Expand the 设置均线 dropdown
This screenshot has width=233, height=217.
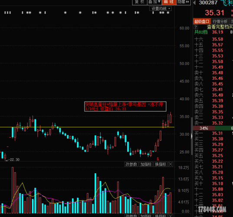point(161,9)
